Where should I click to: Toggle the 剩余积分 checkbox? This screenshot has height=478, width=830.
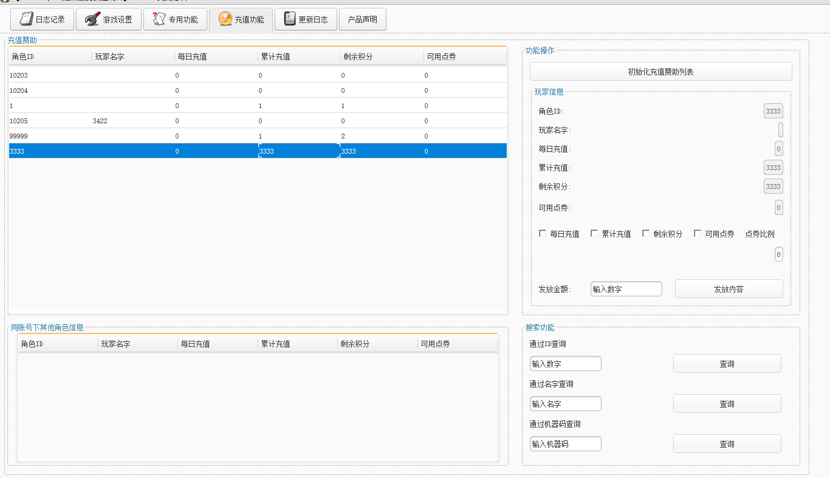pyautogui.click(x=646, y=233)
